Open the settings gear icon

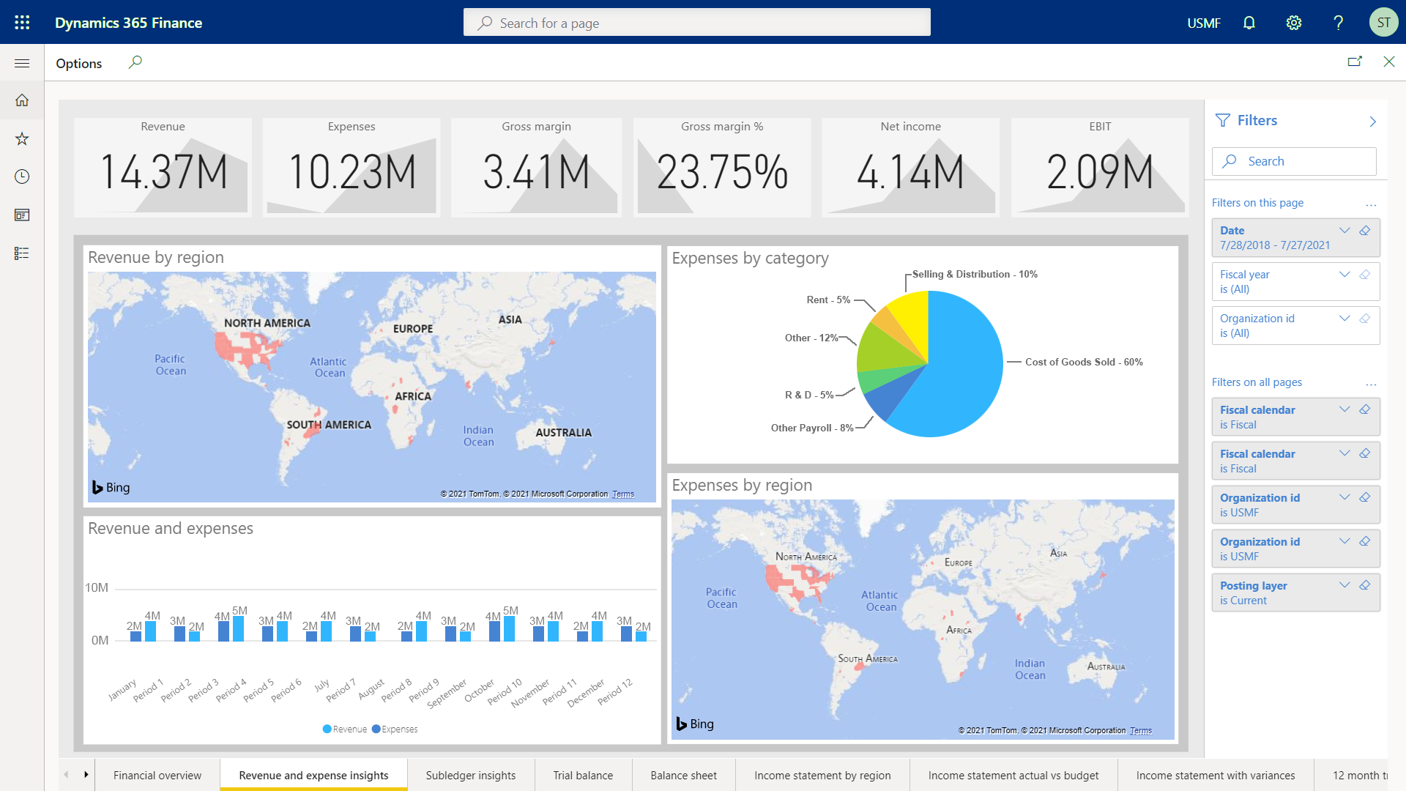1294,23
